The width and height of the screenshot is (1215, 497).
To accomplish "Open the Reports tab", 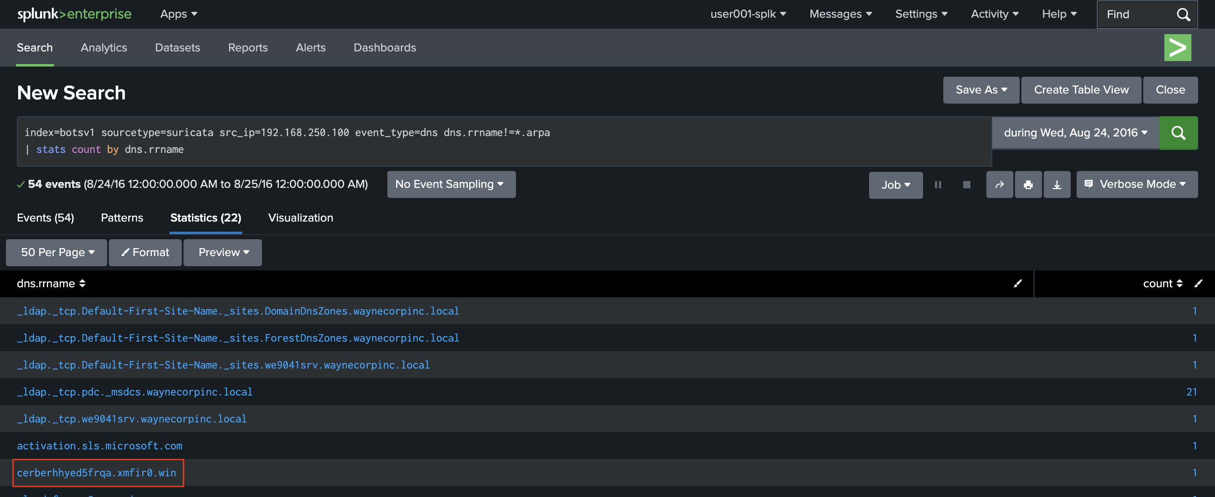I will (248, 48).
